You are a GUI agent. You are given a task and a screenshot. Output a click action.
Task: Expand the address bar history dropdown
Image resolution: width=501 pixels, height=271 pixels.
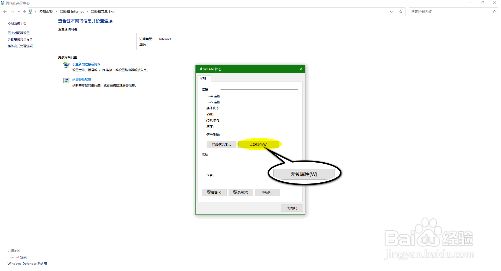[391, 12]
